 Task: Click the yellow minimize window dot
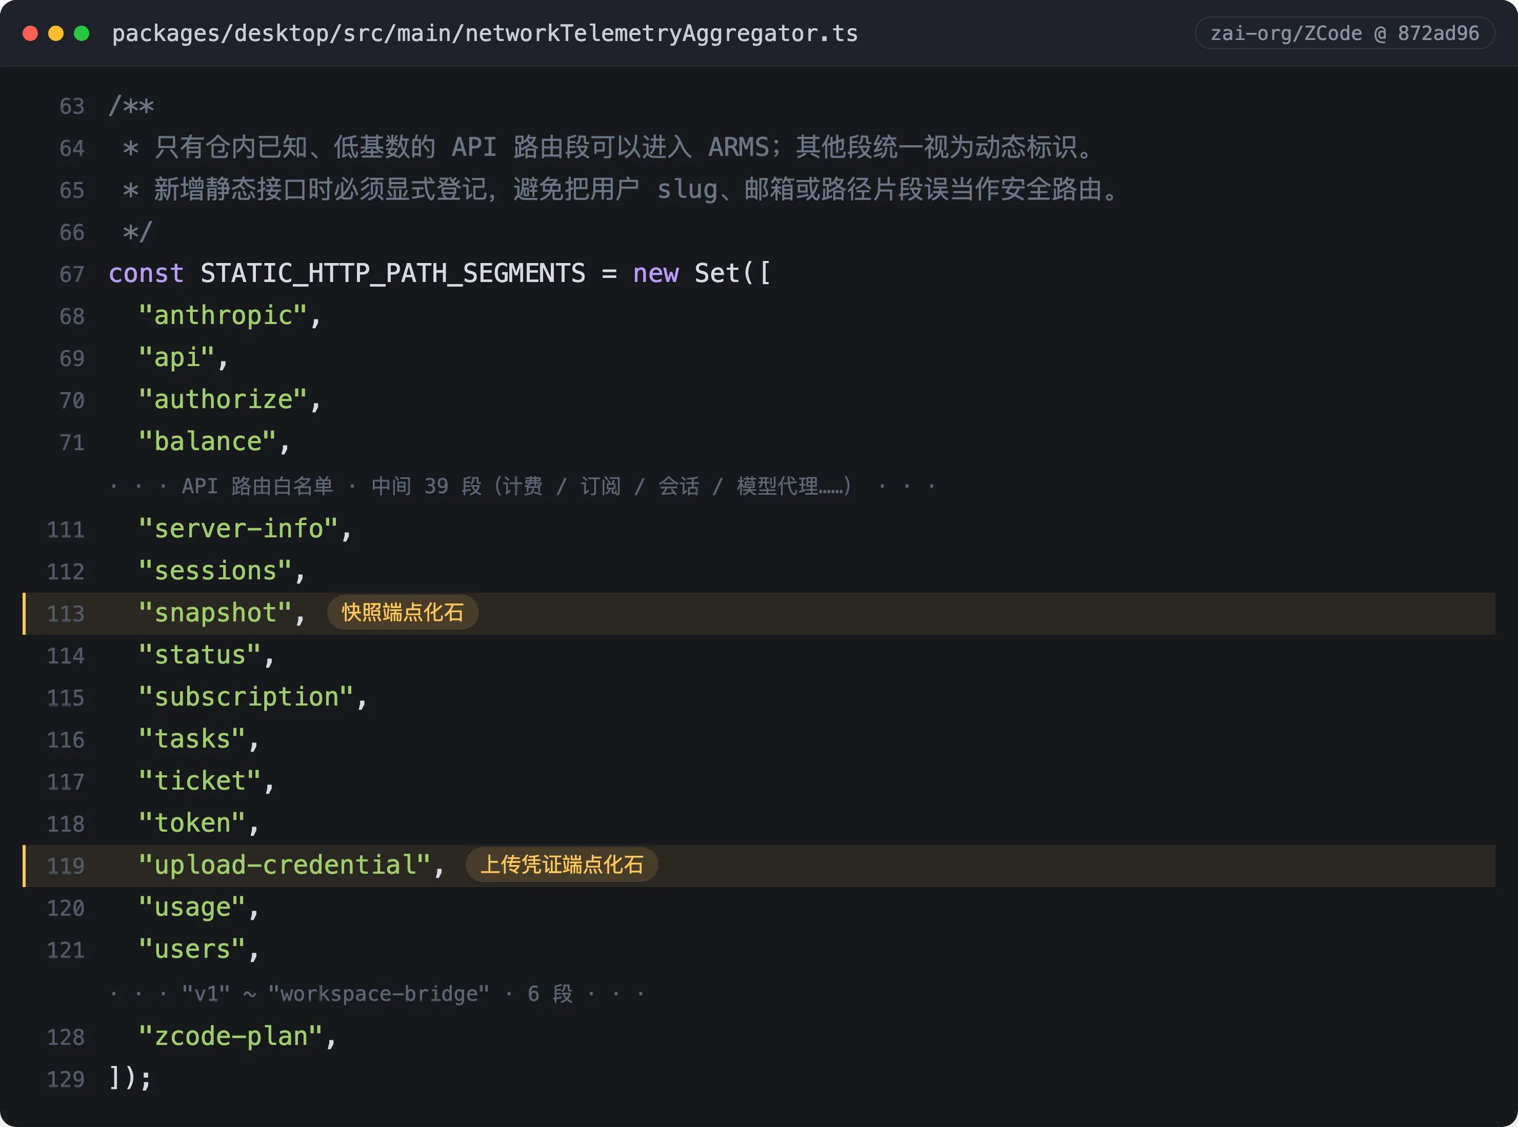[x=56, y=33]
